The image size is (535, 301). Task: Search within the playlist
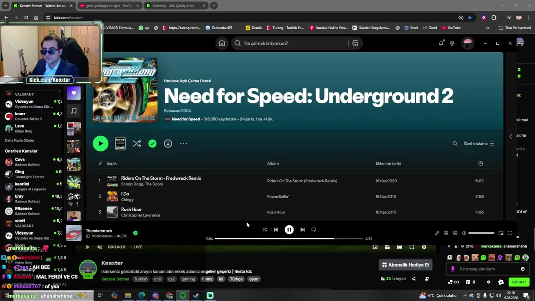[455, 143]
